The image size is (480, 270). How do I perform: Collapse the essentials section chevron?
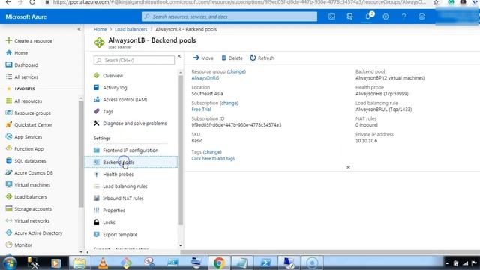pos(348,167)
